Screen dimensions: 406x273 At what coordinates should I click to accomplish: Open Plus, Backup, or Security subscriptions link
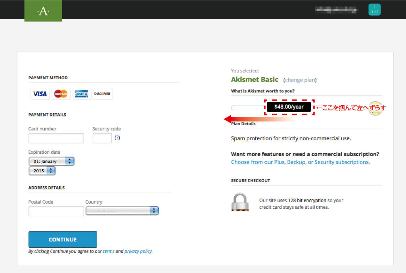click(301, 162)
